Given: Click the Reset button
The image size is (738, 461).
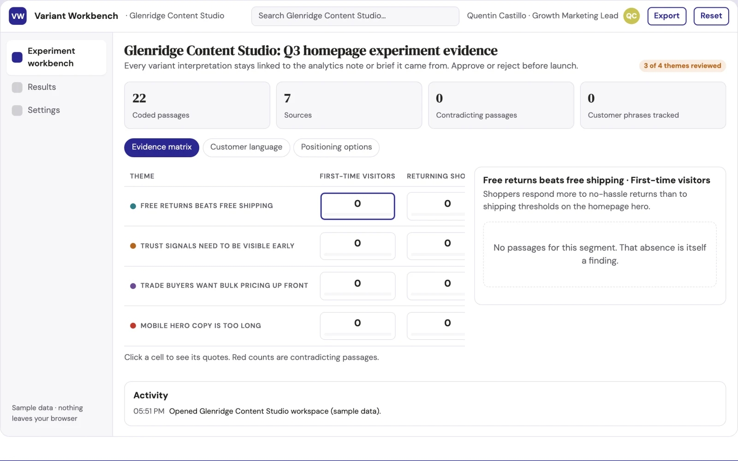Looking at the screenshot, I should 711,16.
